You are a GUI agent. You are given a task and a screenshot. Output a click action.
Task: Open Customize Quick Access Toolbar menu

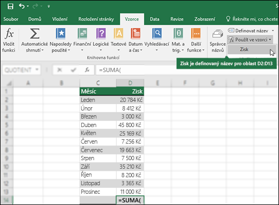tap(49, 6)
